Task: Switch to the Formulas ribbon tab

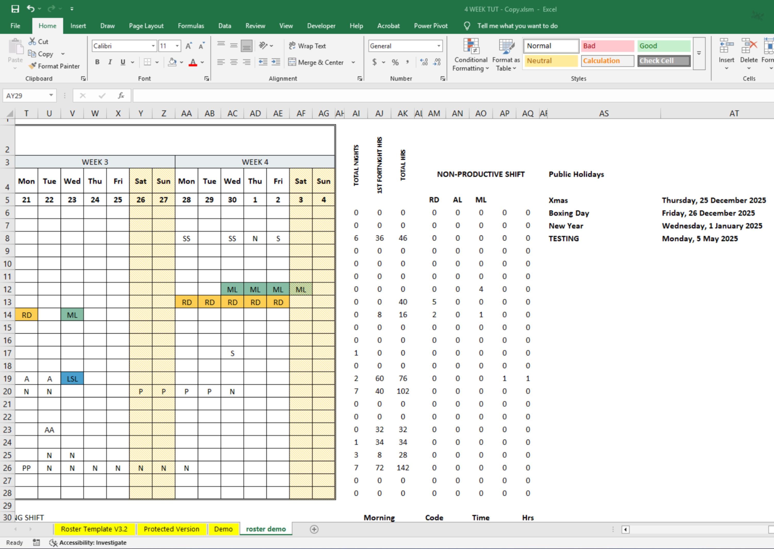Action: pyautogui.click(x=191, y=26)
